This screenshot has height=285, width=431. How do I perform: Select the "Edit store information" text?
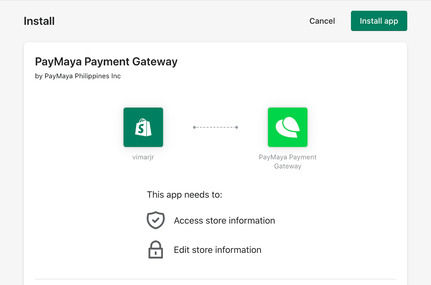pyautogui.click(x=218, y=250)
